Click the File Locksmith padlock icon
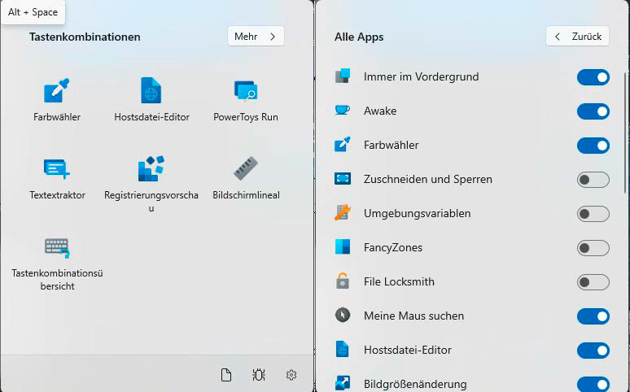This screenshot has width=630, height=392. tap(343, 281)
